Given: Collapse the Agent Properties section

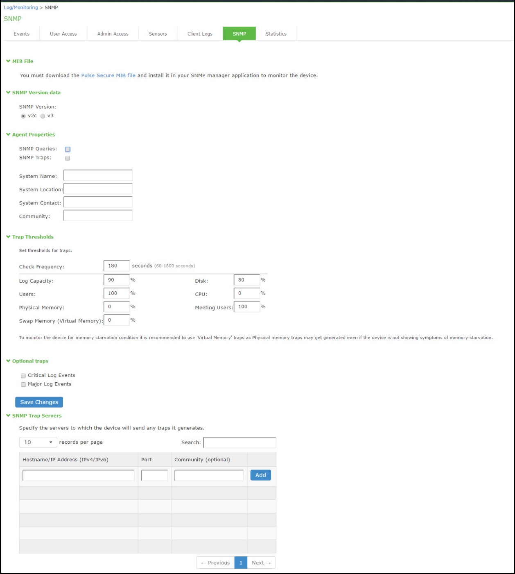Looking at the screenshot, I should point(7,134).
